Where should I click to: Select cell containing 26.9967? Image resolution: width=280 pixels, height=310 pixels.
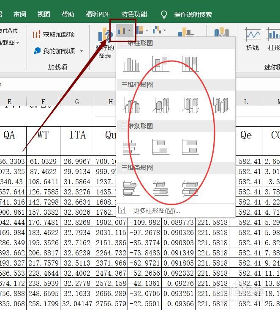[x=77, y=161]
